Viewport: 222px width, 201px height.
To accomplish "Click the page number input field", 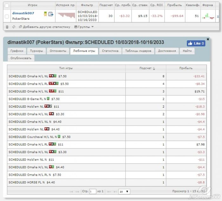I will [93, 191].
